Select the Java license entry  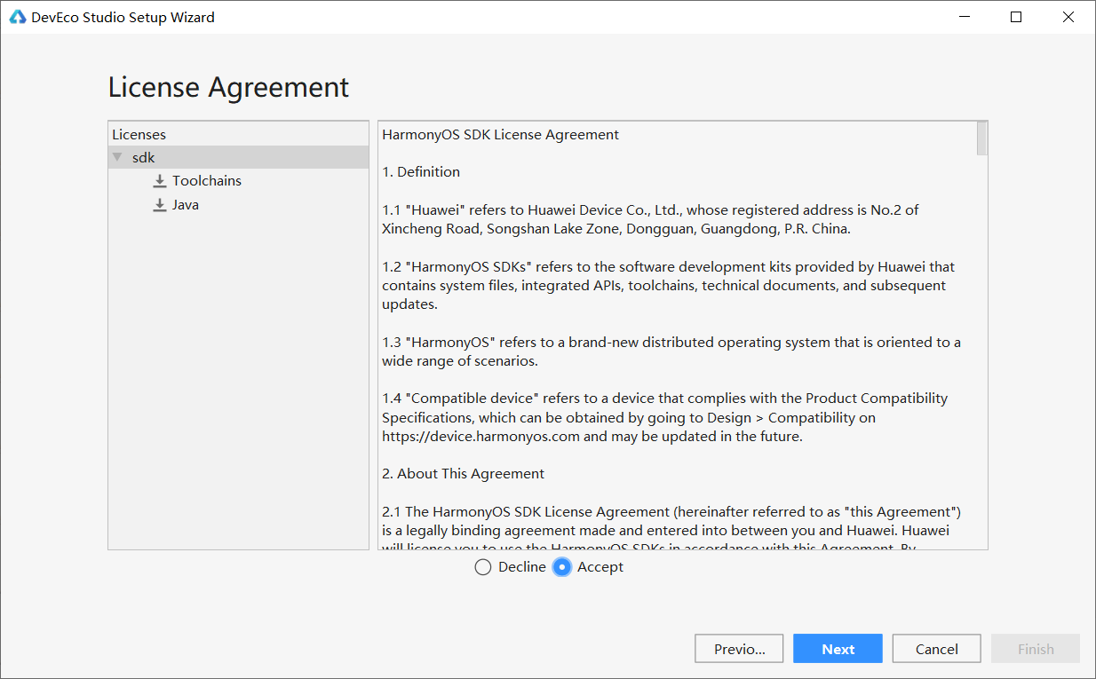186,205
